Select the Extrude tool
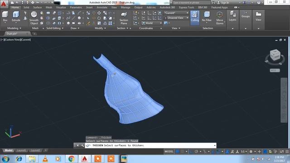Image resolution: width=290 pixels, height=163 pixels. 16,17
